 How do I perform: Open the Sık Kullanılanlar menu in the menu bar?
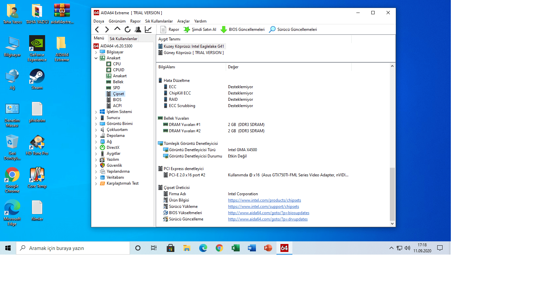[159, 21]
